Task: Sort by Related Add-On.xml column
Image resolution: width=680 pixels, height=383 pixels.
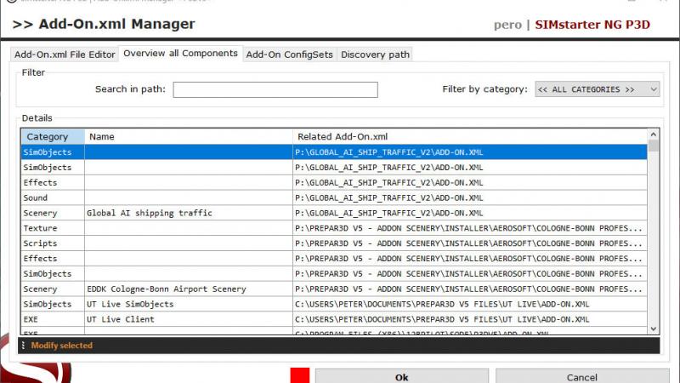Action: pos(470,136)
